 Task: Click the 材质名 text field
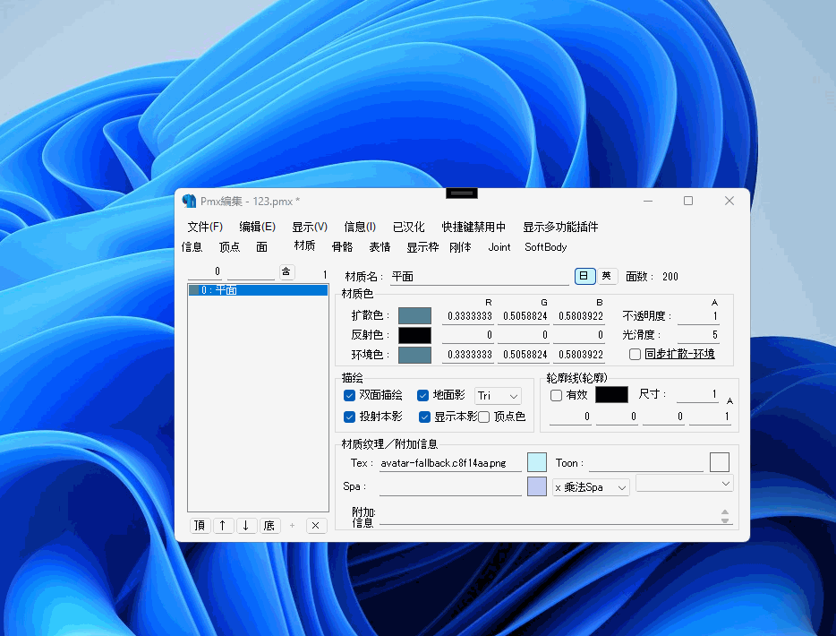(479, 277)
